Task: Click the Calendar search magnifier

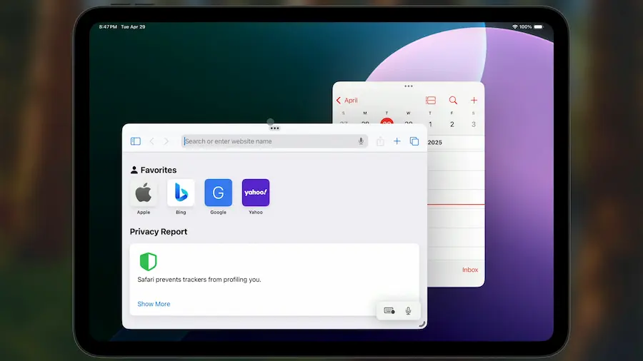Action: (x=453, y=101)
